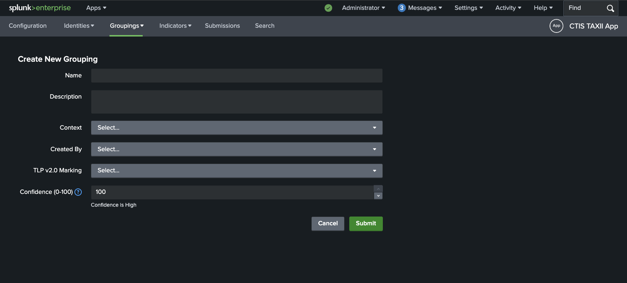Cancel the grouping creation
Image resolution: width=627 pixels, height=283 pixels.
click(328, 223)
